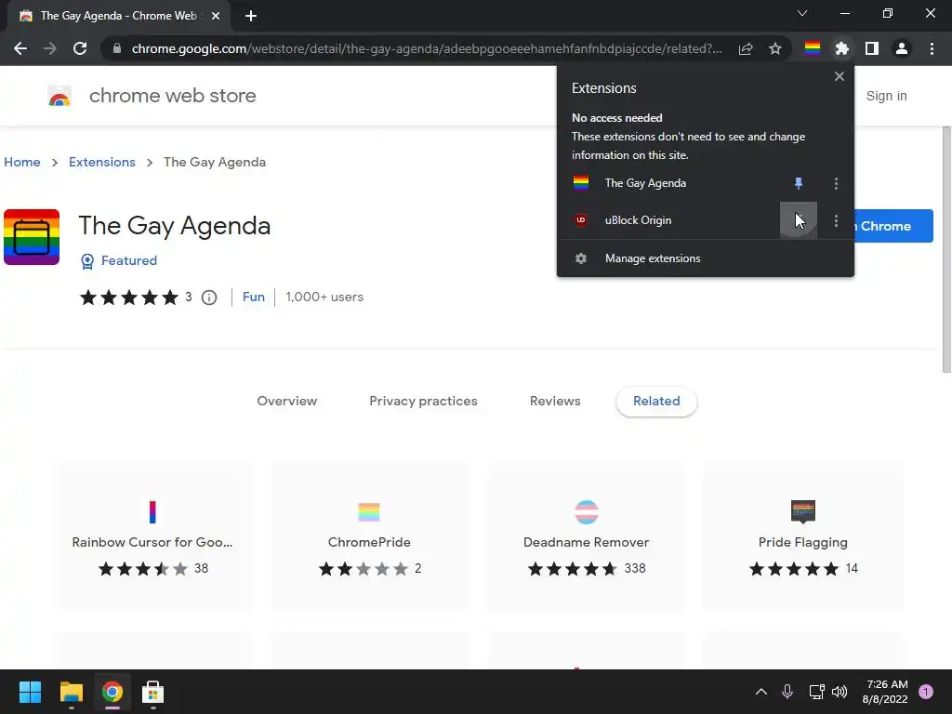Open pinned Gay Agenda toolbar extension
952x714 pixels.
click(x=813, y=48)
